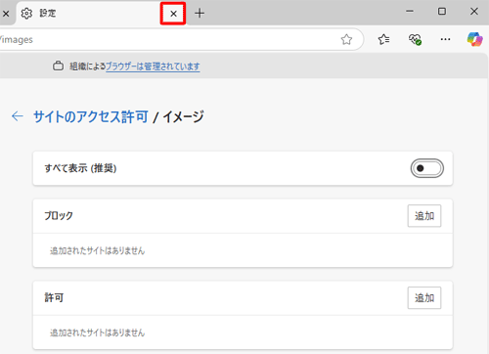Close the partially visible left tab

pyautogui.click(x=6, y=14)
